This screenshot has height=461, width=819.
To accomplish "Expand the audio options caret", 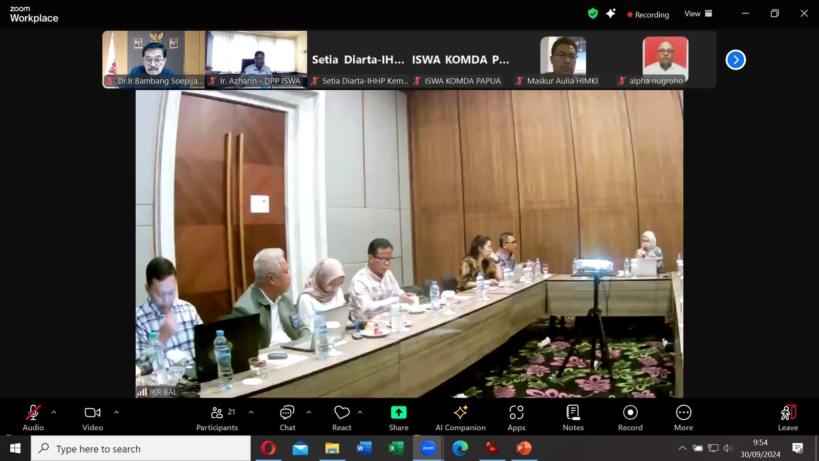I will point(54,412).
